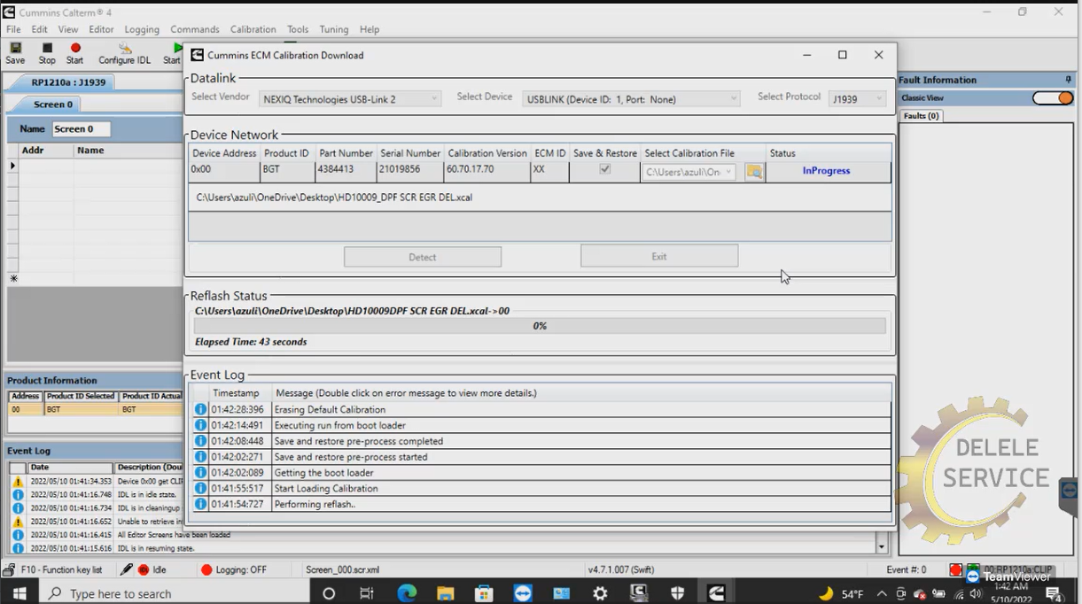Click the Timestamp column header

tap(236, 392)
